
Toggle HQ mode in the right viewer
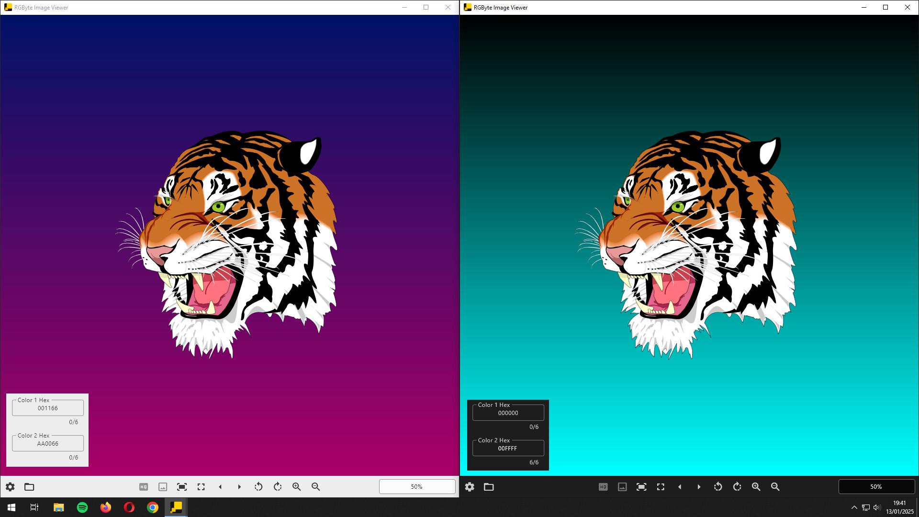[603, 486]
